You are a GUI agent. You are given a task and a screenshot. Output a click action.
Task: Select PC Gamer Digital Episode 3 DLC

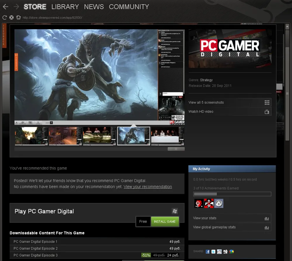coord(36,255)
